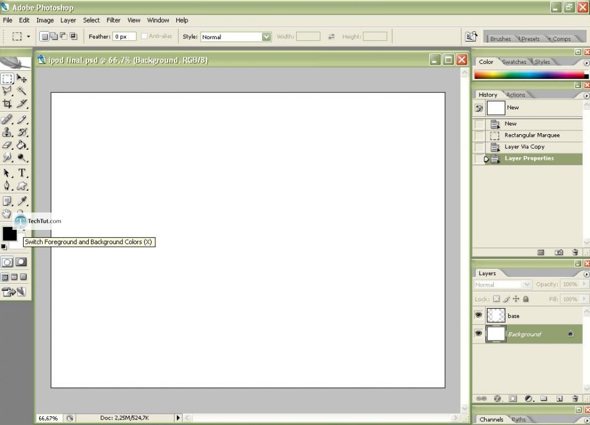
Task: Open the Layers panel options menu
Action: click(x=586, y=274)
